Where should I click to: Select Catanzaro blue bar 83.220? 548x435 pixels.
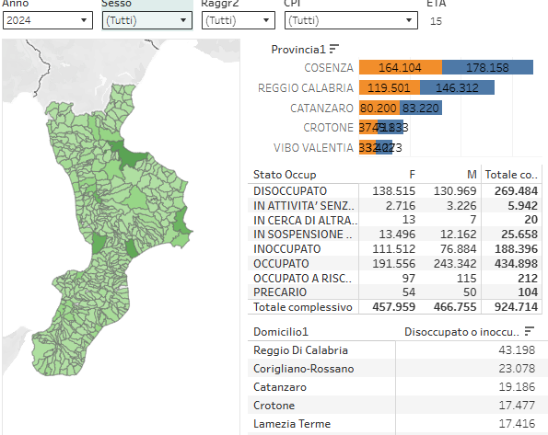(421, 108)
